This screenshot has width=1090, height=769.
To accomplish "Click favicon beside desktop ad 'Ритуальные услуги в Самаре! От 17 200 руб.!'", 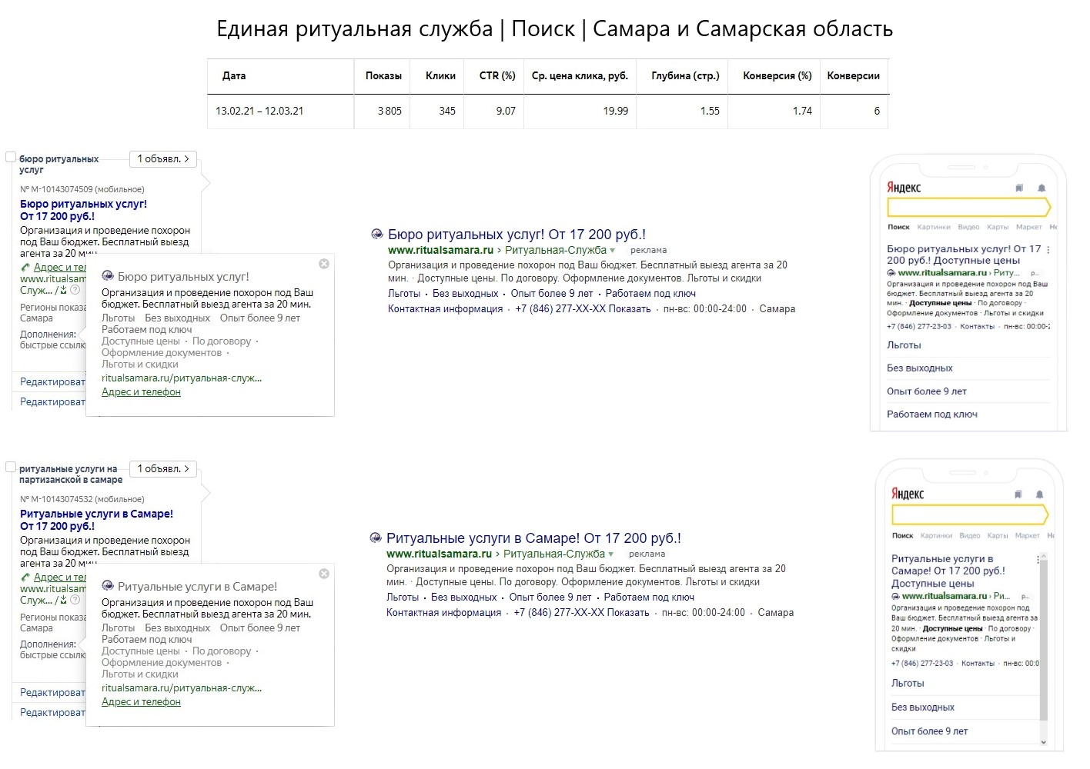I will pyautogui.click(x=376, y=538).
